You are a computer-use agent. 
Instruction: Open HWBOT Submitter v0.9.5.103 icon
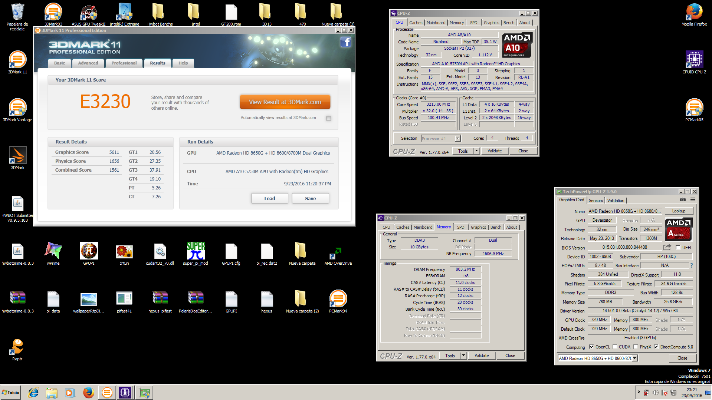(17, 208)
